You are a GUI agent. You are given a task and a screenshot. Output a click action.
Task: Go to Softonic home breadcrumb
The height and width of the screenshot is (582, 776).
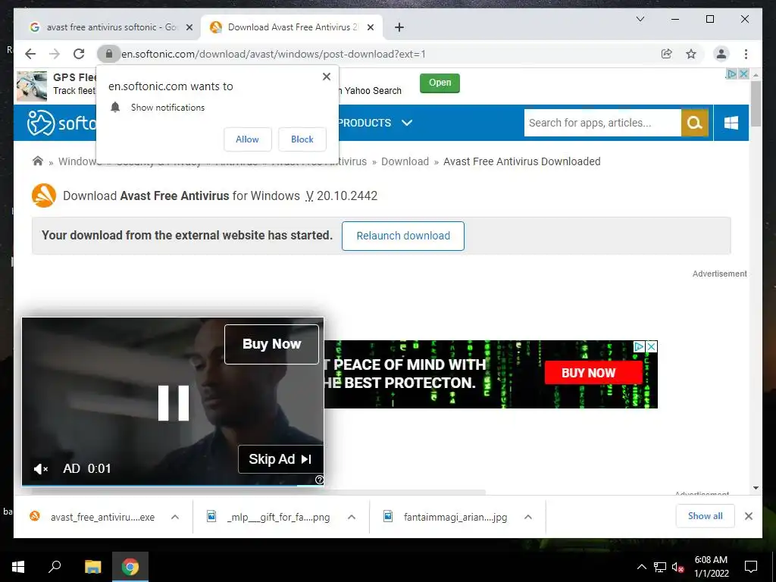click(38, 161)
